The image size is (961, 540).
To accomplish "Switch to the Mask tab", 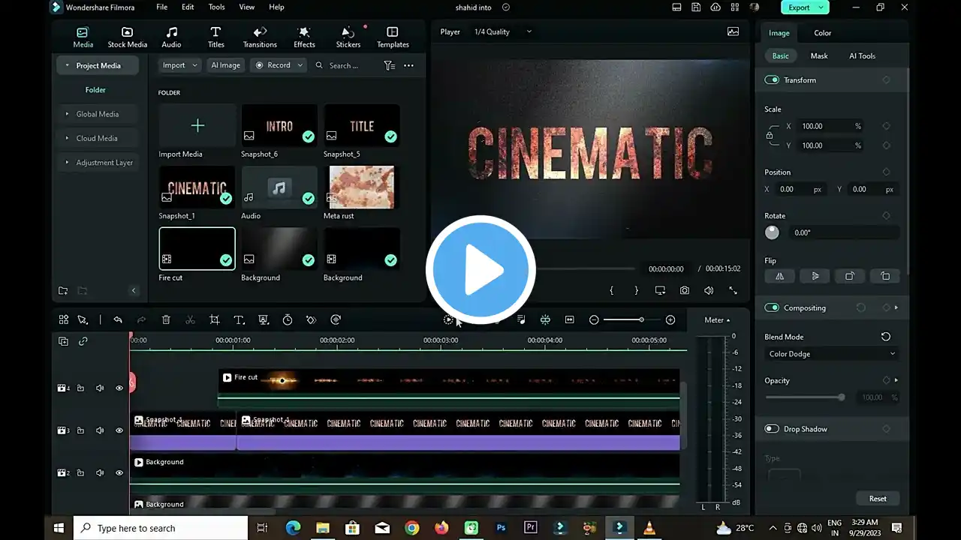I will (818, 56).
